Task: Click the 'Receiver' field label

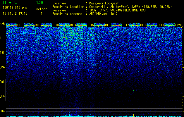Action: pos(59,10)
